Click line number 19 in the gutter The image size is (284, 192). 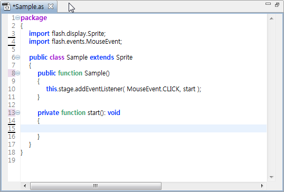click(x=12, y=160)
